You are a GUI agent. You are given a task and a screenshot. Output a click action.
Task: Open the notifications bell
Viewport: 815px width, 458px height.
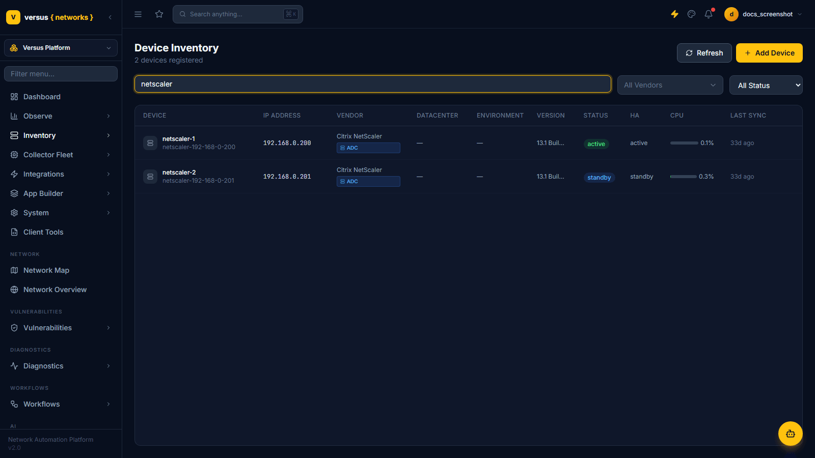pos(709,14)
